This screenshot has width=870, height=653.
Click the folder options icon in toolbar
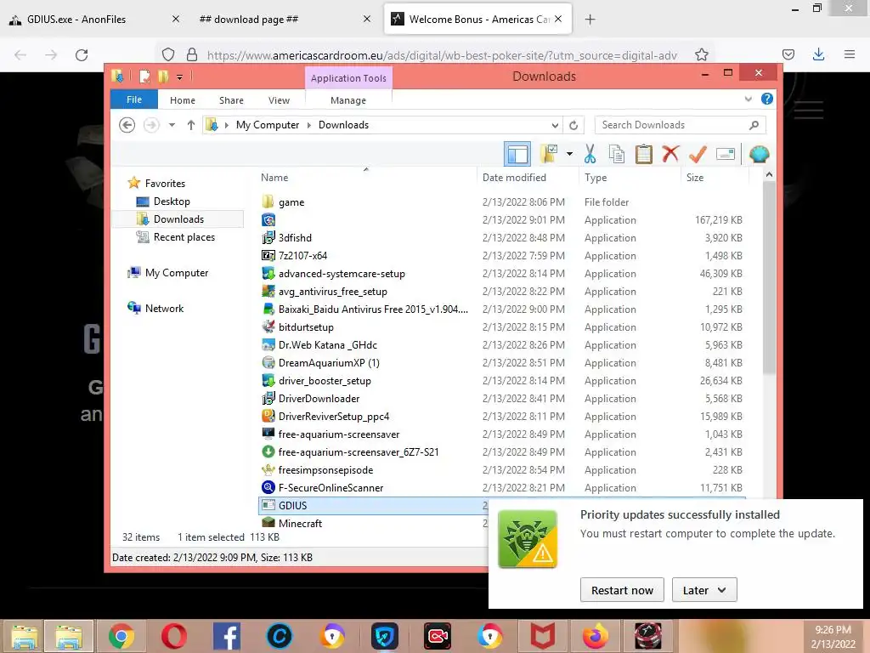click(550, 154)
